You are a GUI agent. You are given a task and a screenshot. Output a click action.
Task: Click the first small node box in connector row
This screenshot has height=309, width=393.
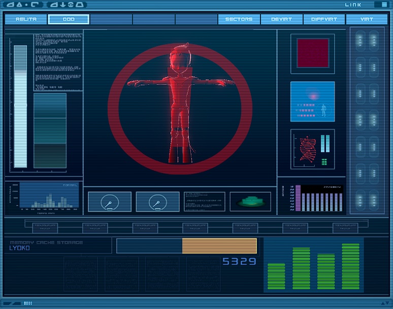45,228
